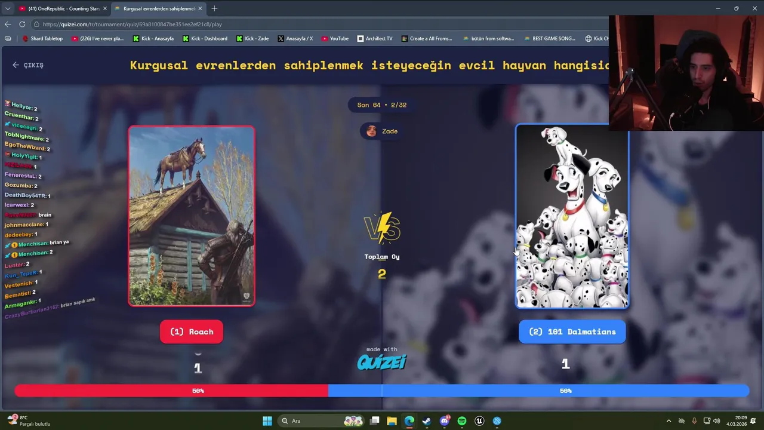The width and height of the screenshot is (764, 430).
Task: Click the blue 50% vote bar segment
Action: [x=538, y=391]
